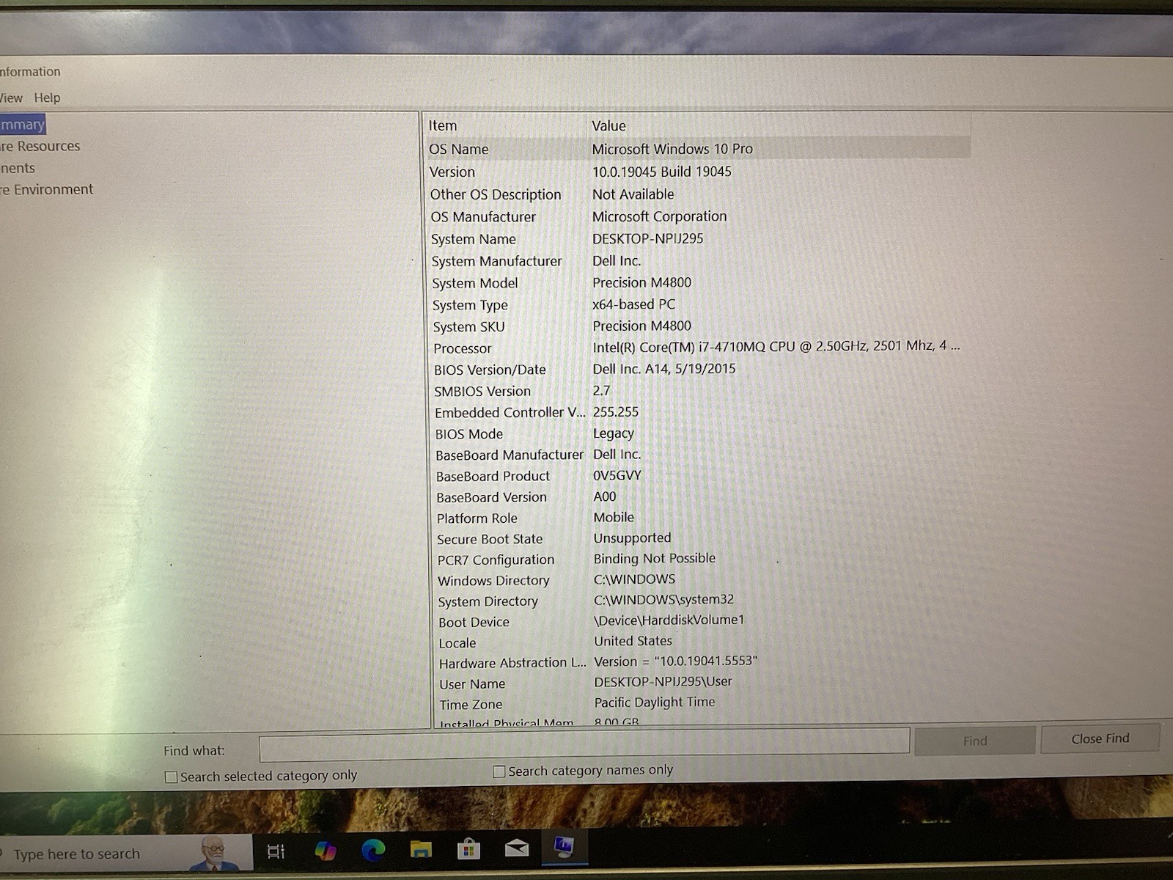
Task: Click BaseBoard Product item
Action: click(x=493, y=477)
